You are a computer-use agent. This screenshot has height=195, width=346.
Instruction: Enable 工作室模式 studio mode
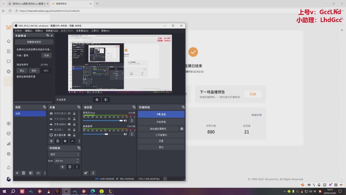(x=161, y=135)
